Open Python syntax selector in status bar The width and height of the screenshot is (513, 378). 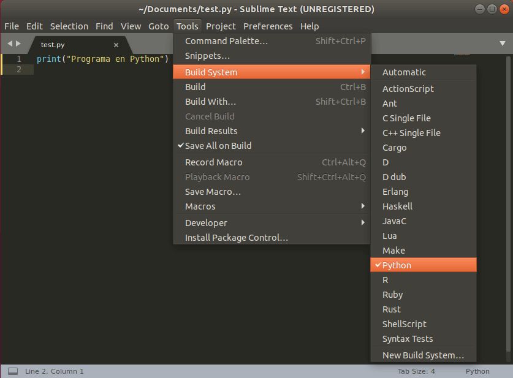477,371
